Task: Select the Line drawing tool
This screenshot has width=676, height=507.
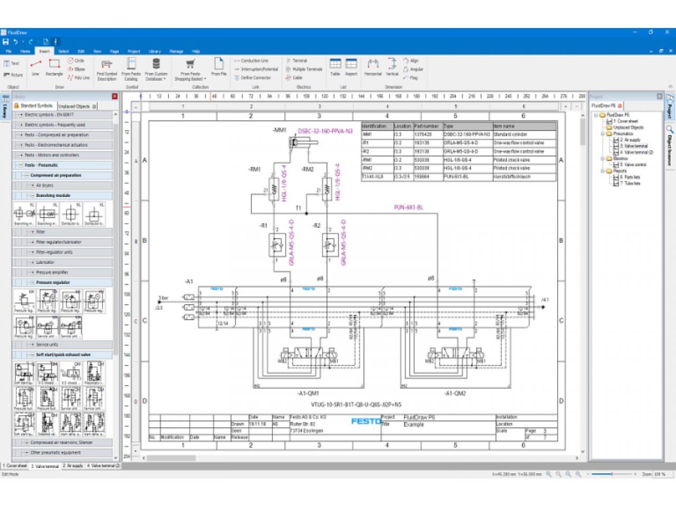Action: [x=35, y=68]
